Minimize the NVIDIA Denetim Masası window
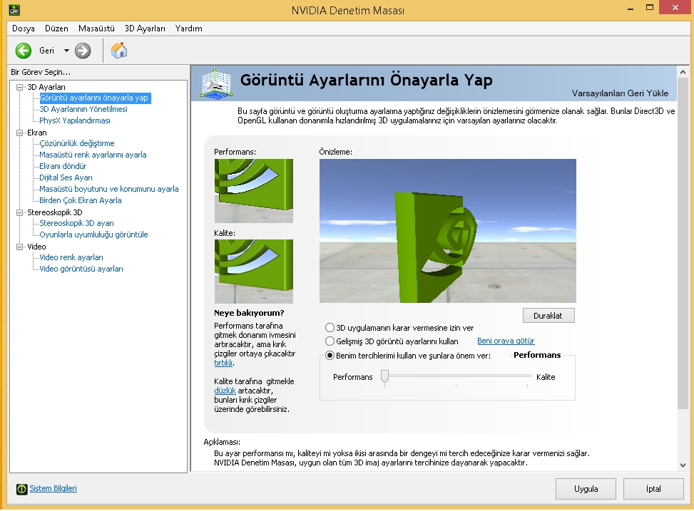Screen dimensions: 694x511 coord(631,9)
